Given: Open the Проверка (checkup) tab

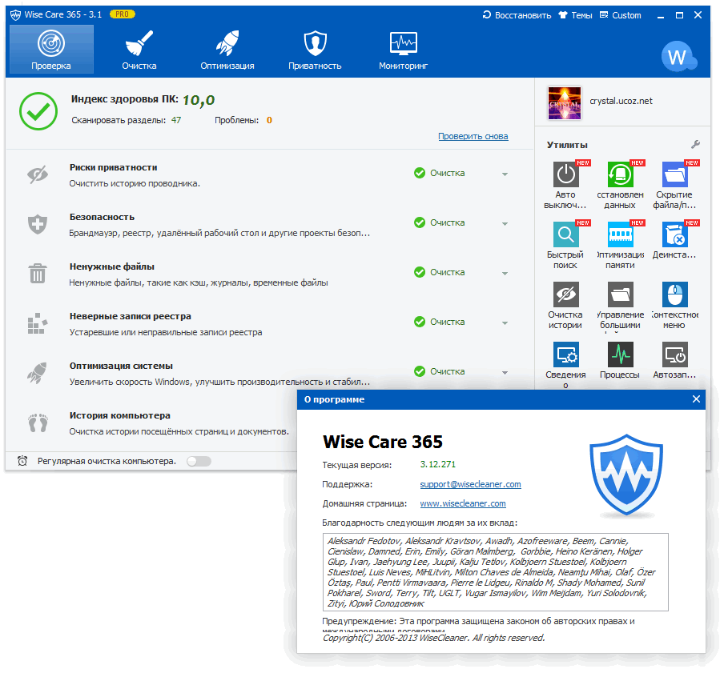Looking at the screenshot, I should coord(51,49).
